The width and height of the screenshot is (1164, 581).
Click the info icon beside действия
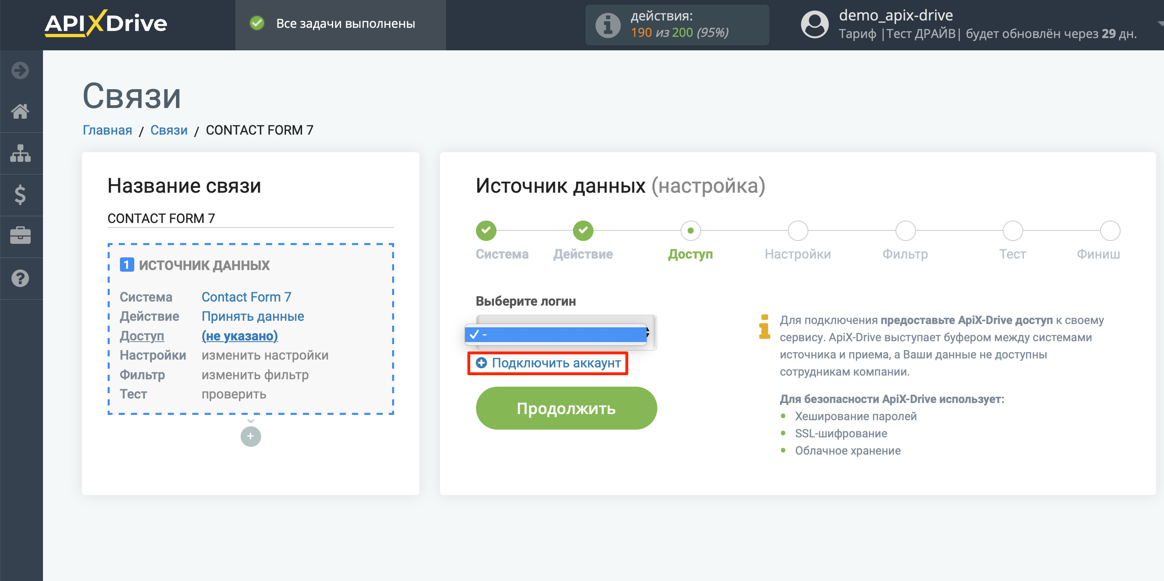(608, 25)
